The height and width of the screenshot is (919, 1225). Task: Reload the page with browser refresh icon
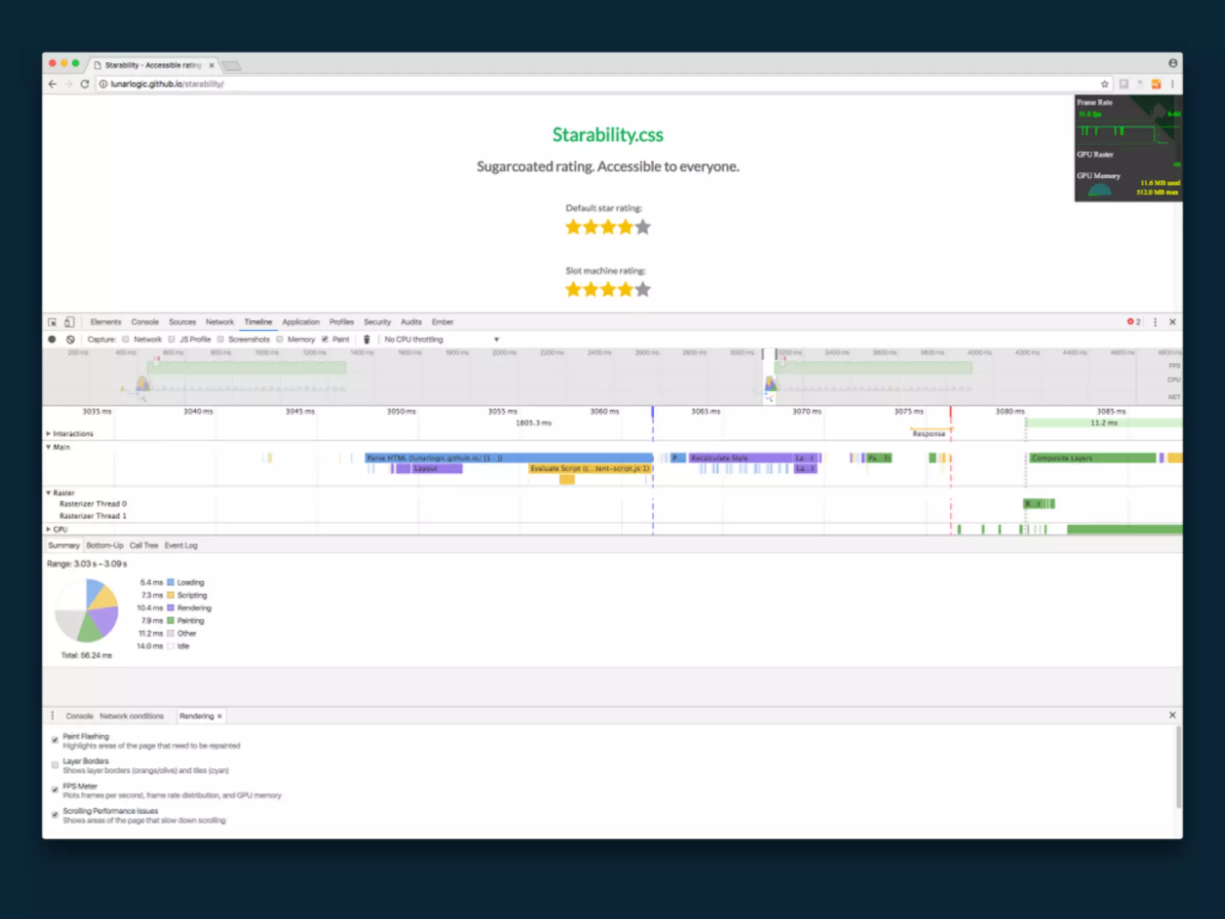(85, 84)
